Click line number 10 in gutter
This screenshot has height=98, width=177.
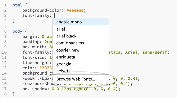[4, 52]
